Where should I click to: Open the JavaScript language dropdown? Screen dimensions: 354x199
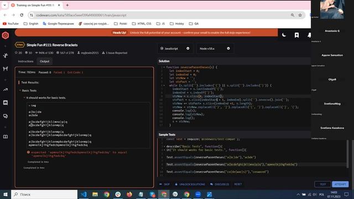pos(175,49)
